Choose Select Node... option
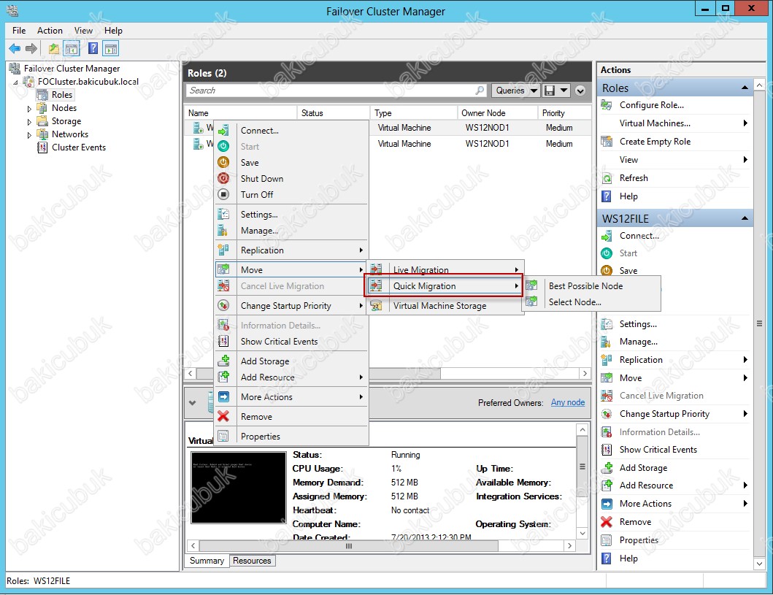Screen dimensions: 773x595 (592, 302)
